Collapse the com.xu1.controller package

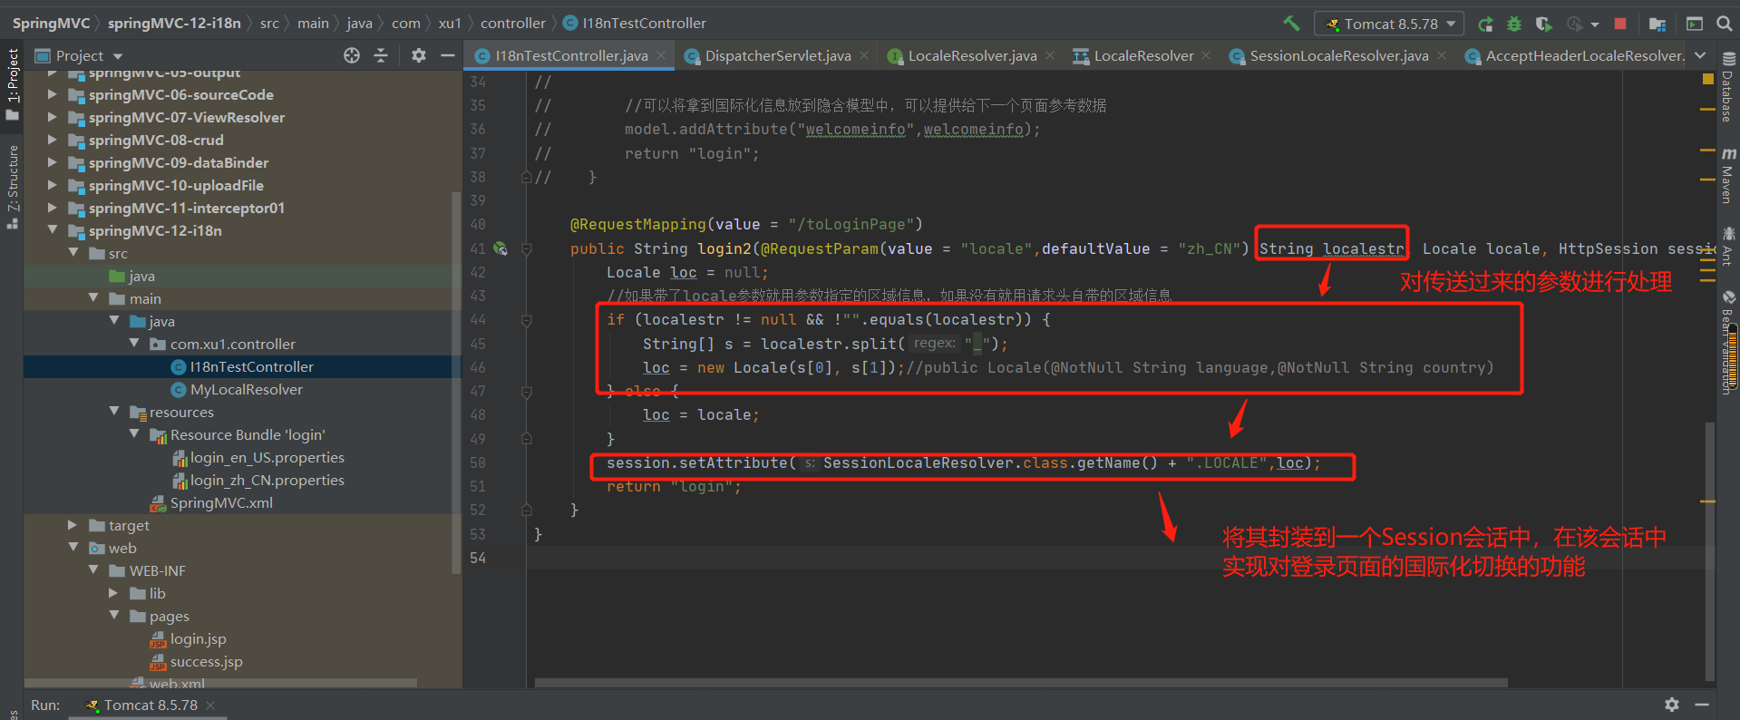[134, 344]
